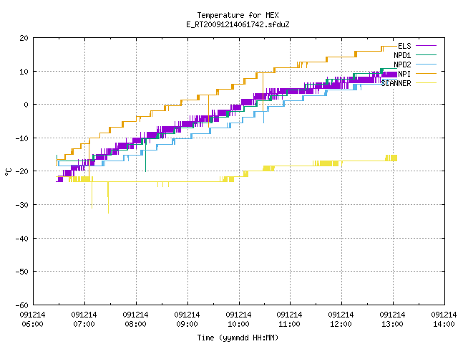Click the orange NPI legend line sample
The height and width of the screenshot is (344, 458).
pos(427,73)
